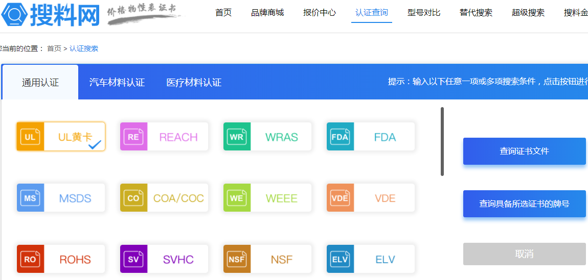
Task: Select the REACH certification icon
Action: (133, 137)
